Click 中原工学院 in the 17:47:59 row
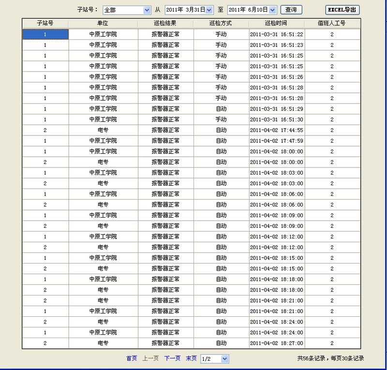 pyautogui.click(x=103, y=141)
